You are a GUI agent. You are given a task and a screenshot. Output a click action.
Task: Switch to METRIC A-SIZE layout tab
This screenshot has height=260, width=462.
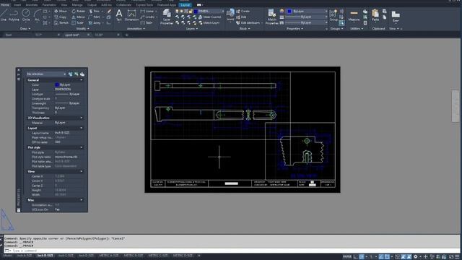[x=109, y=256]
